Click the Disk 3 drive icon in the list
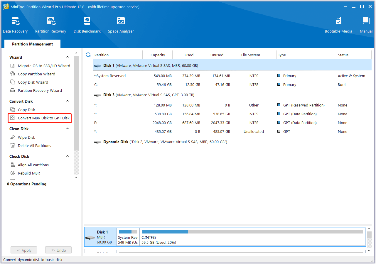Image resolution: width=376 pixels, height=264 pixels. pos(98,95)
